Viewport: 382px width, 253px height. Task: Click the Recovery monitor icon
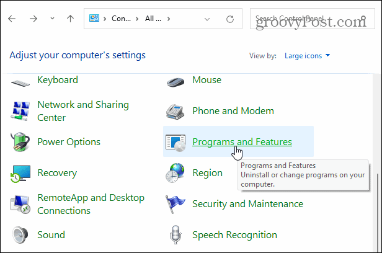point(20,174)
